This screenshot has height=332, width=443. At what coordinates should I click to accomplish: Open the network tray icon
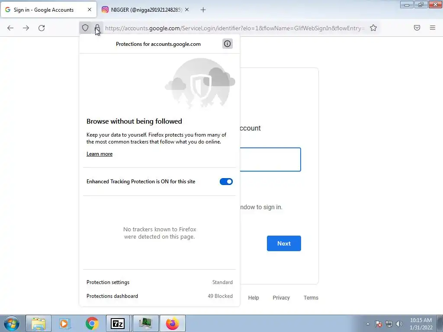(x=389, y=324)
